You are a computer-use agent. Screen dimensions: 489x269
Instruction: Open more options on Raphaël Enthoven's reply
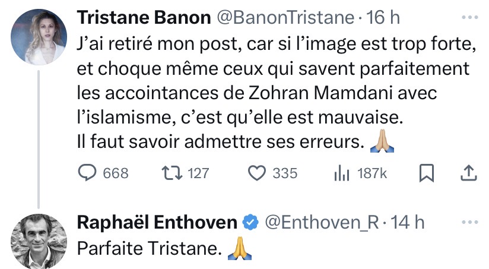[x=469, y=222]
